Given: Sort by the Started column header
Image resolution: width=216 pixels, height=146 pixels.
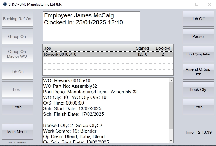Looking at the screenshot, I should coord(142,48).
